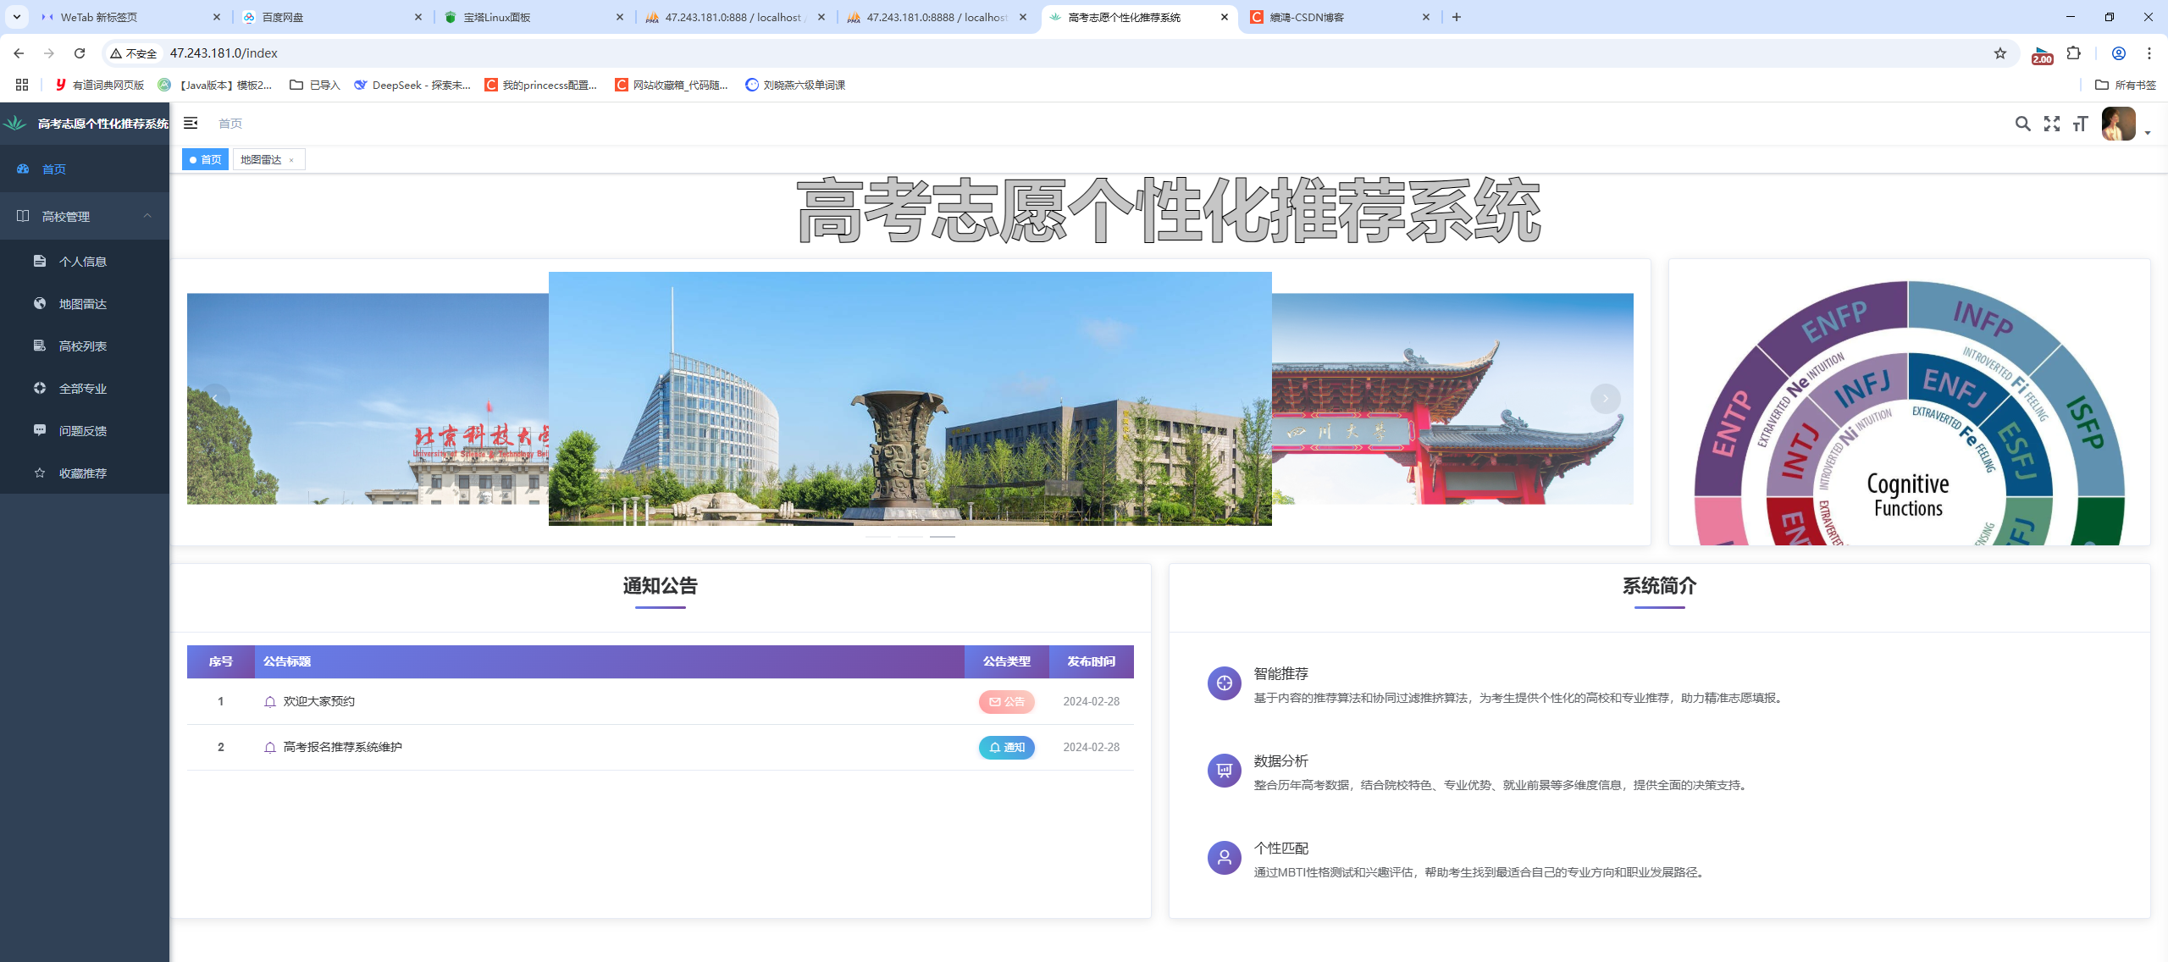This screenshot has width=2168, height=962.
Task: Open 高校列表 in the sidebar
Action: tap(82, 346)
